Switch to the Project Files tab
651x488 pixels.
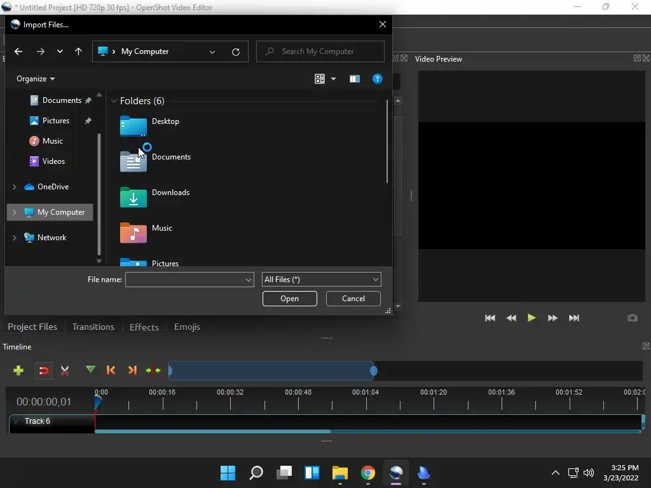pos(32,327)
